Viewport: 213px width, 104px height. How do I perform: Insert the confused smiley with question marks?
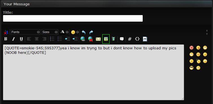198,61
